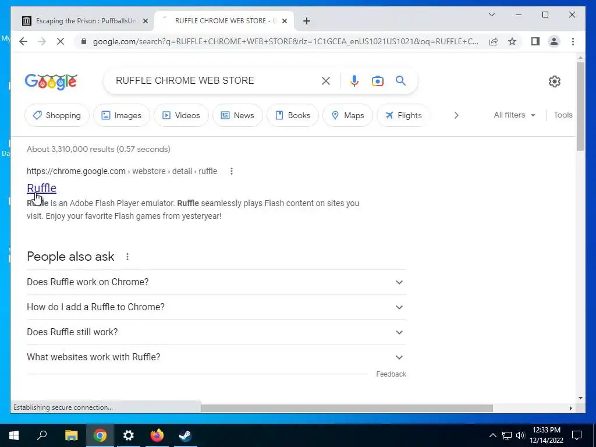Viewport: 596px width, 447px height.
Task: Click the lock icon in the address bar
Action: pyautogui.click(x=84, y=41)
